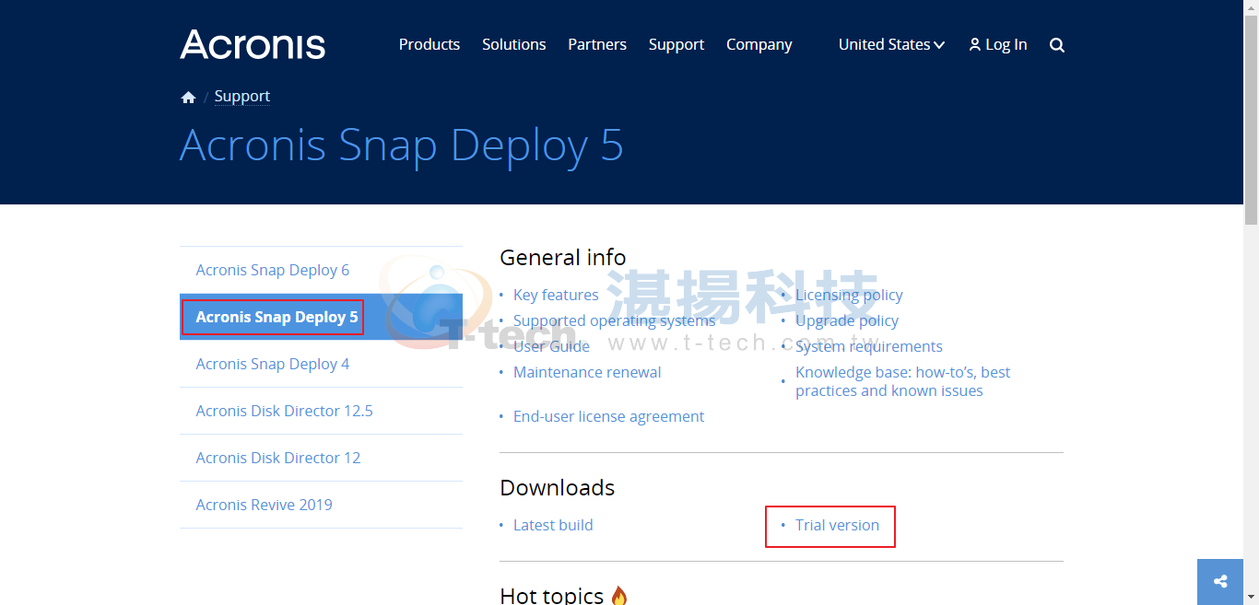Click the Acronis logo
This screenshot has height=605, width=1259.
coord(253,44)
